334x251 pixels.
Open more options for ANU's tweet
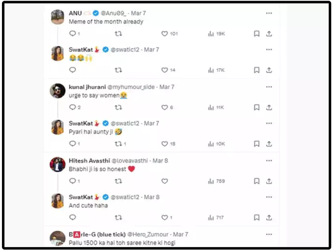point(269,13)
